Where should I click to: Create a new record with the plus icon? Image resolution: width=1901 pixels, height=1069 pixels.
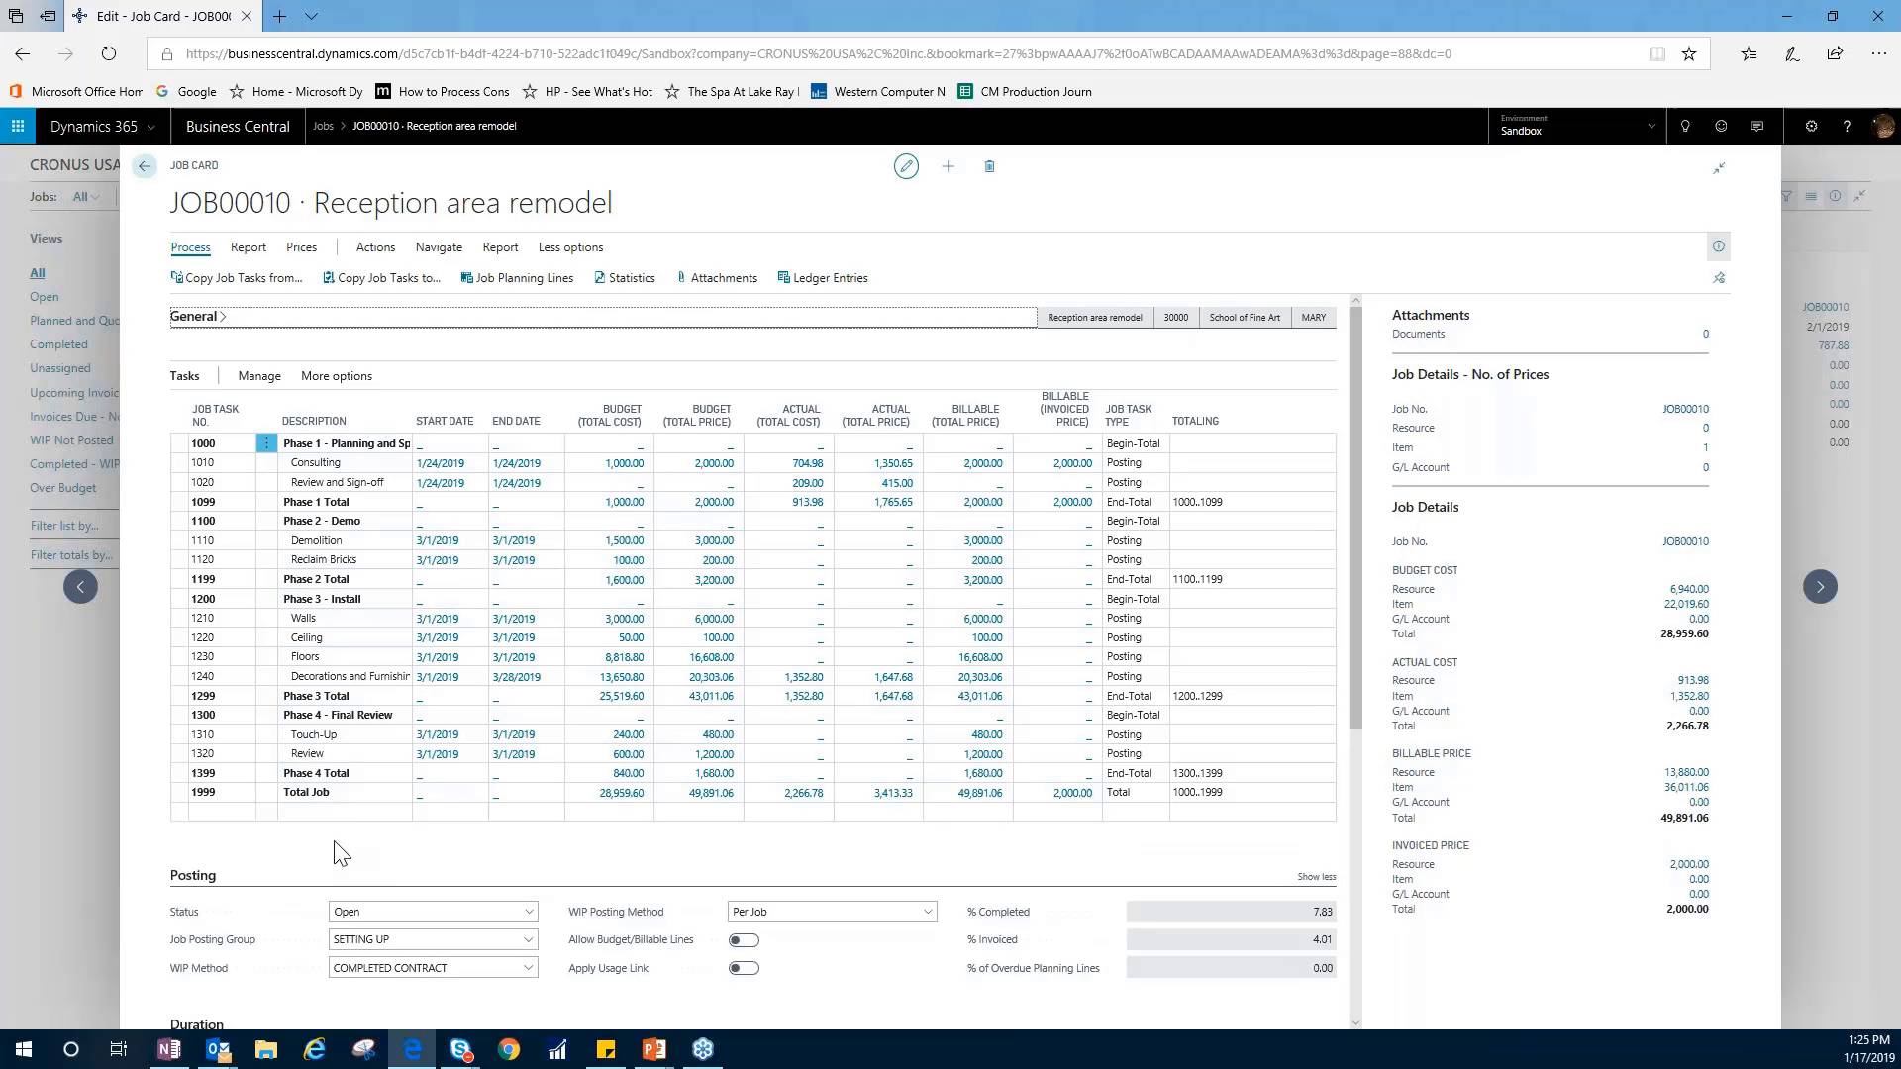(x=948, y=166)
